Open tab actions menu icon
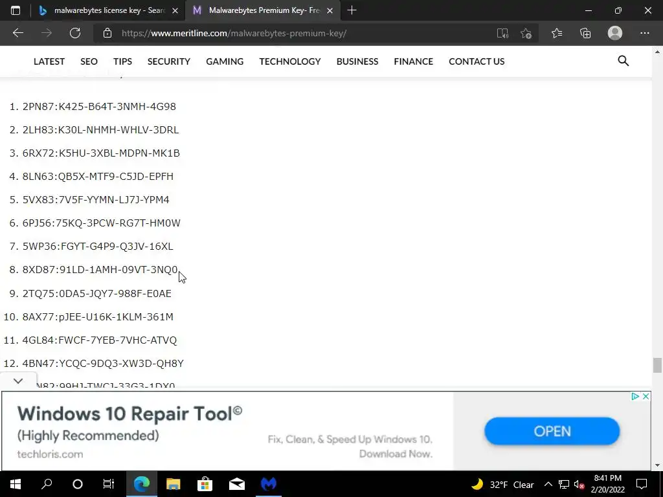Image resolution: width=663 pixels, height=497 pixels. tap(16, 10)
